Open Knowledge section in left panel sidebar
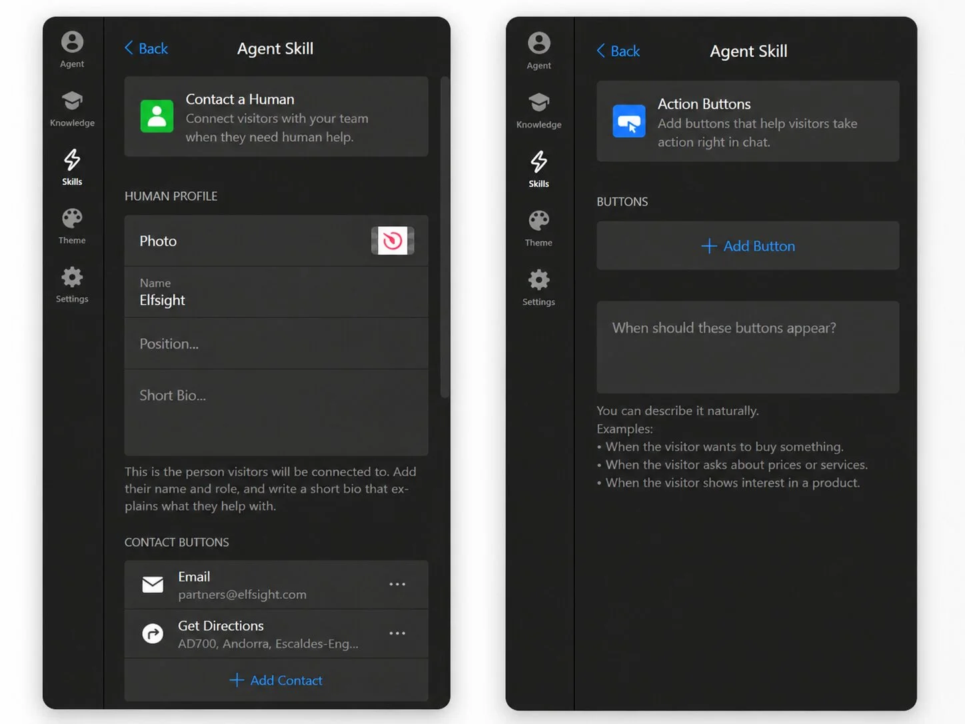Image resolution: width=965 pixels, height=724 pixels. [72, 109]
